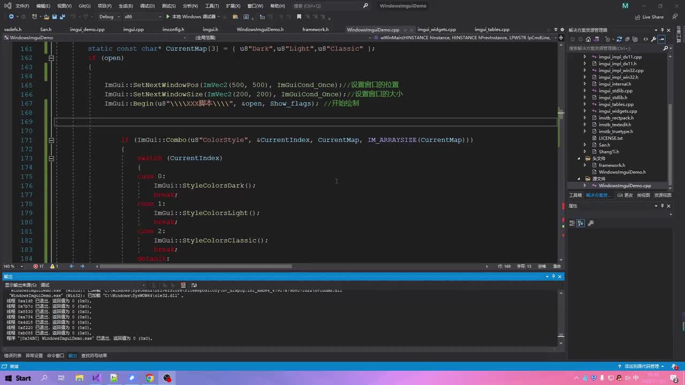Screen dimensions: 685x385
Task: Click the warning count indicator showing 1
Action: tap(54, 266)
